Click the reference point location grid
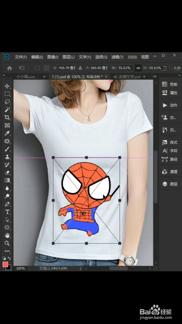 [x=47, y=68]
